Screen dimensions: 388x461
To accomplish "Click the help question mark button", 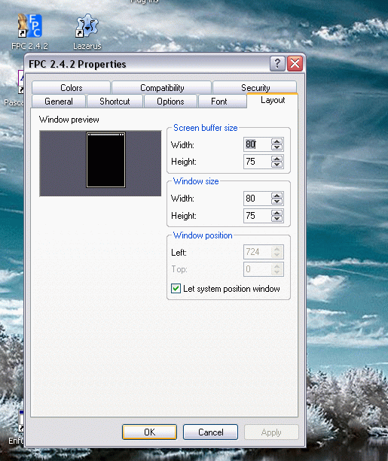I will [277, 63].
